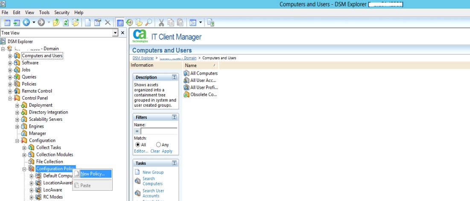Collapse the Description panel
This screenshot has width=470, height=201.
(x=174, y=77)
